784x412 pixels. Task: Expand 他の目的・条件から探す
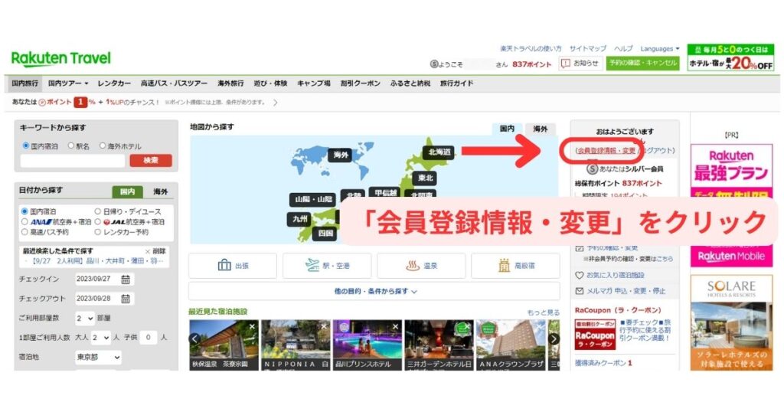pyautogui.click(x=374, y=291)
